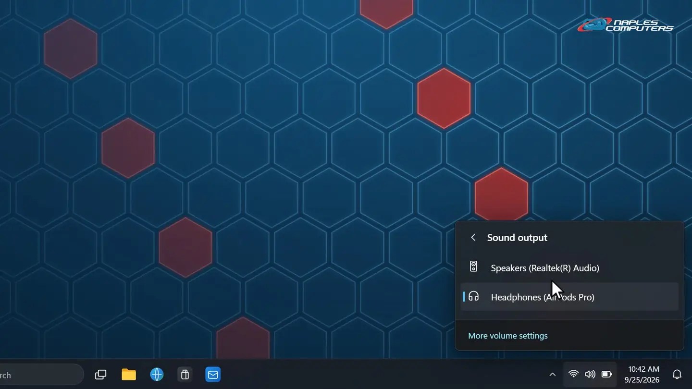Select Speakers (Realtek(R) Audio) output
692x389 pixels.
(569, 267)
